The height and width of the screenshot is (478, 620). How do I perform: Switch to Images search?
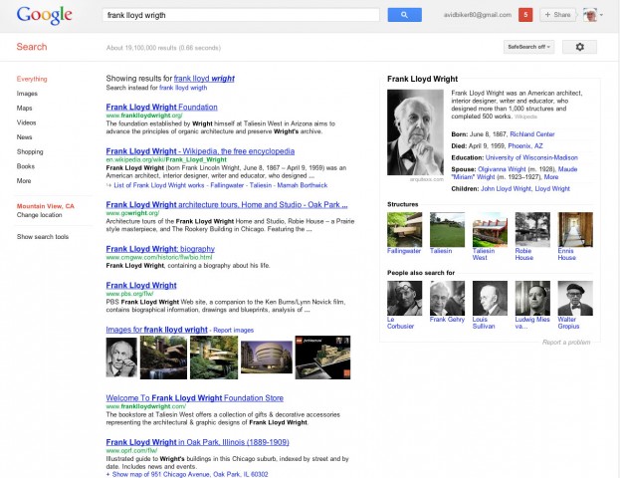pos(27,94)
